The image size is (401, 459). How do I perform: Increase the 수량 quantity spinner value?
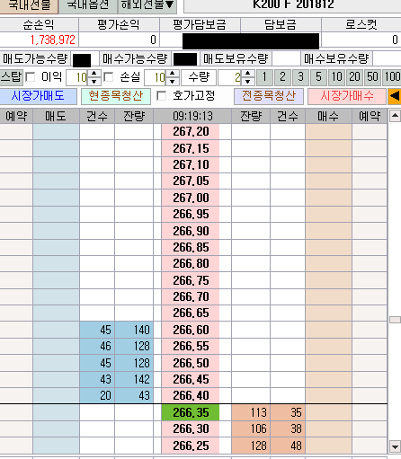pos(247,74)
